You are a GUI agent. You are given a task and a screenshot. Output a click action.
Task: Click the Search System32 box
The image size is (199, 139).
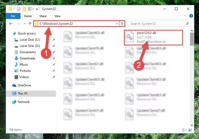tap(159, 24)
